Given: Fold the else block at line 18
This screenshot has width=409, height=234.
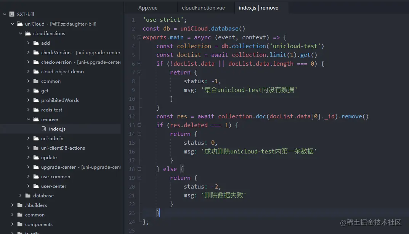Looking at the screenshot, I should [x=139, y=169].
